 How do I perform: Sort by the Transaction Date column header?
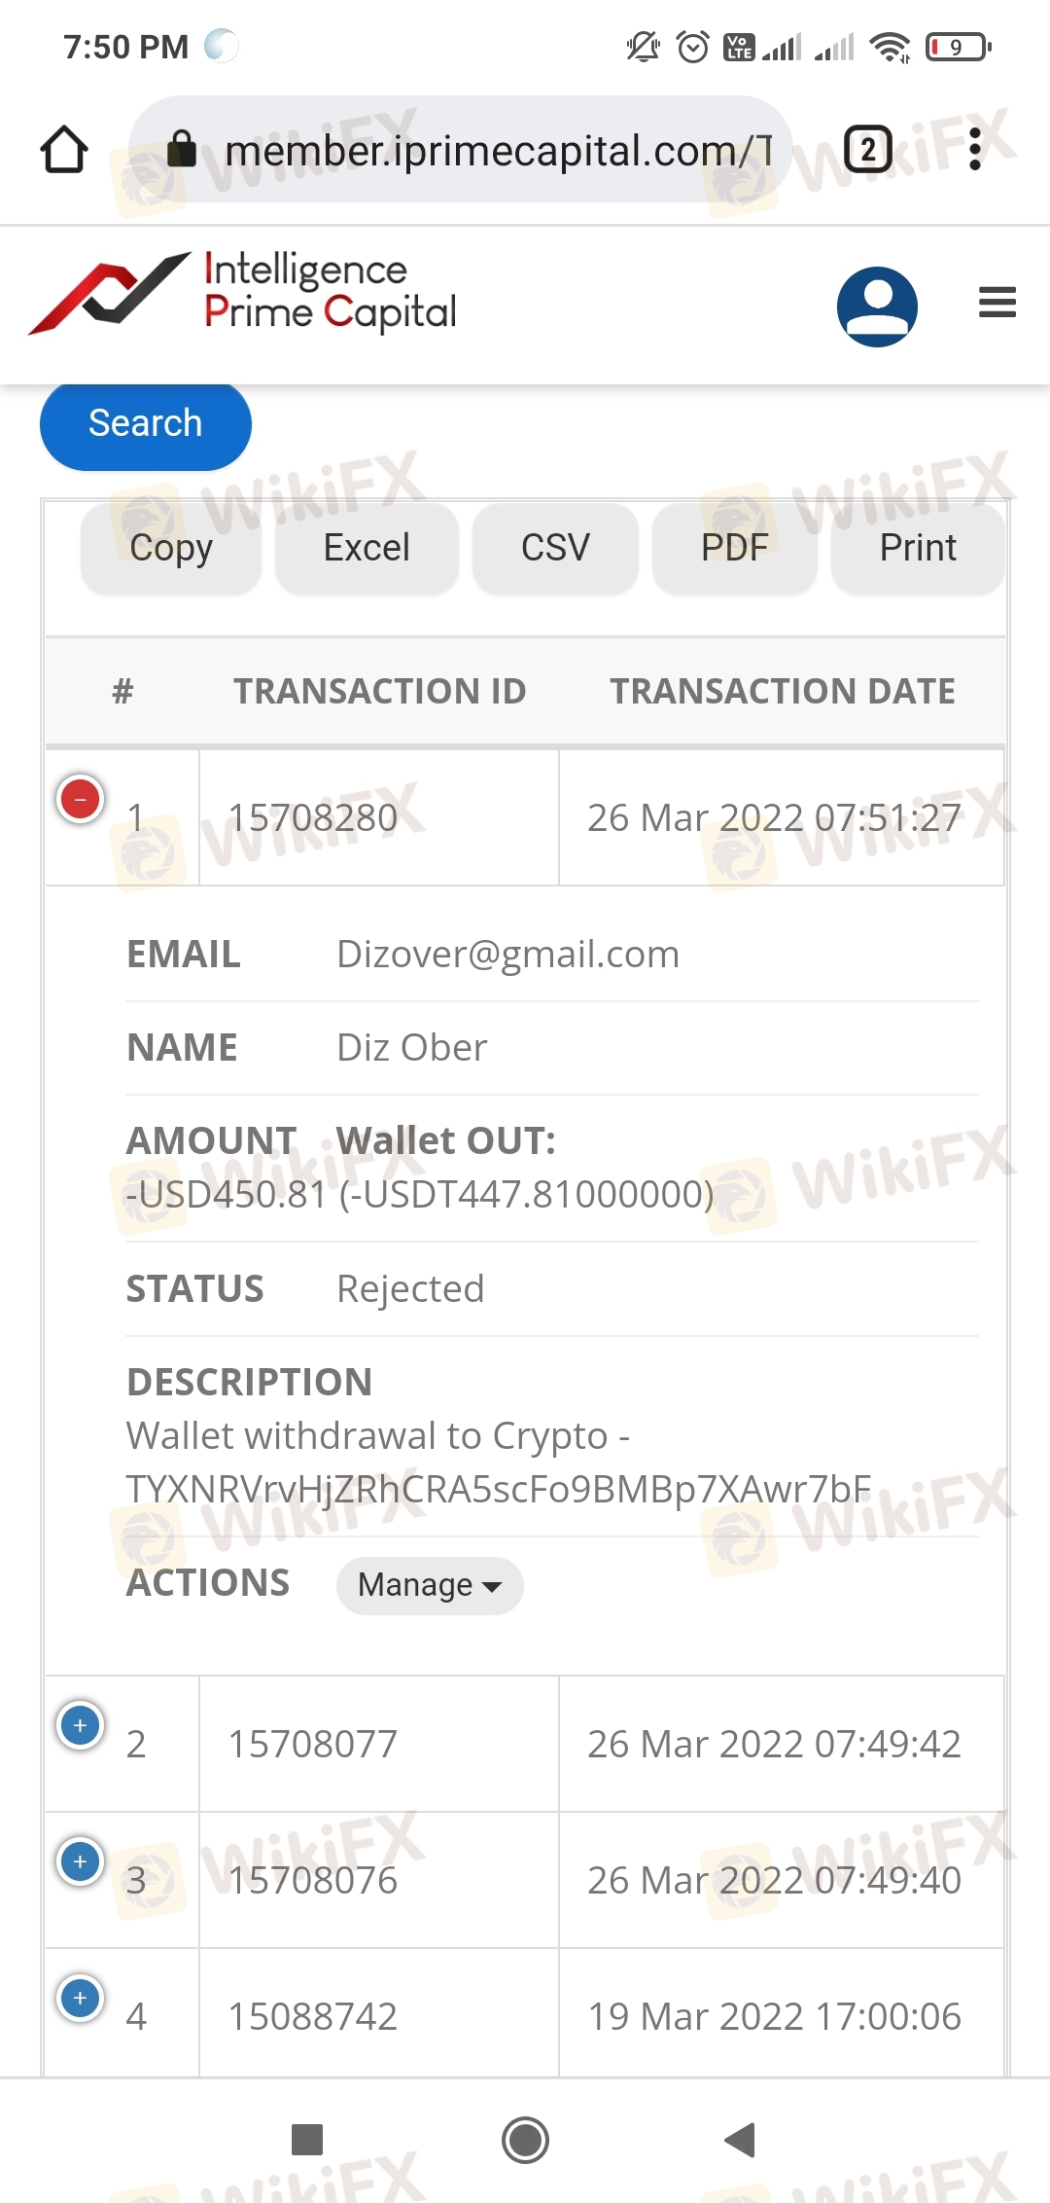pos(782,691)
